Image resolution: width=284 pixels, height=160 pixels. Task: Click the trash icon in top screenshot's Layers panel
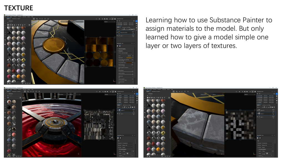coord(134,29)
